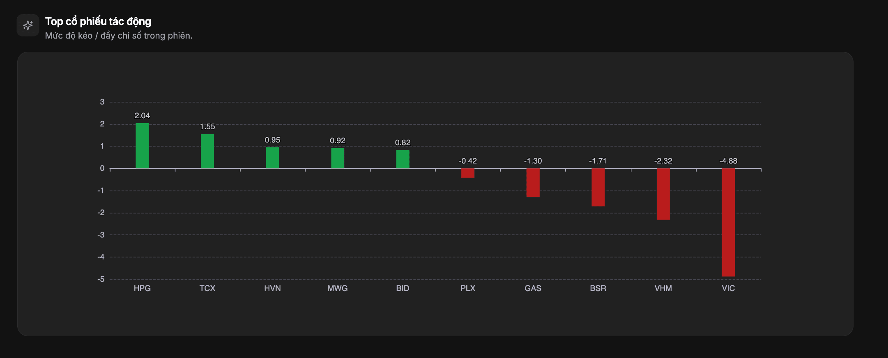Click the -4.88 value label
Viewport: 888px width, 358px height.
(x=728, y=161)
